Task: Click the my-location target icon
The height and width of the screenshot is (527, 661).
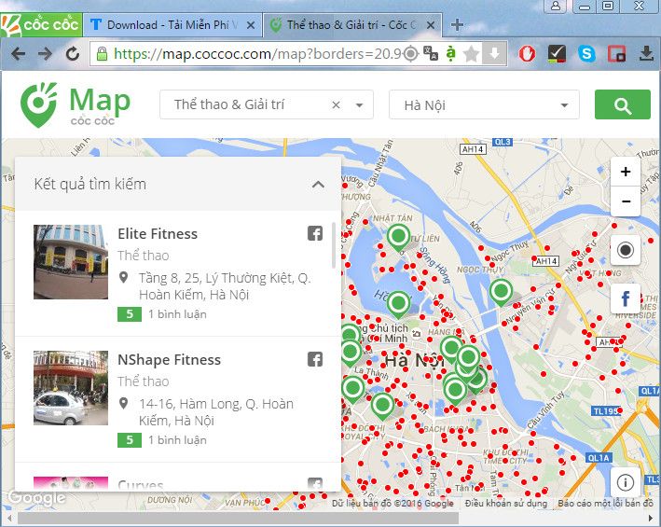Action: [625, 250]
